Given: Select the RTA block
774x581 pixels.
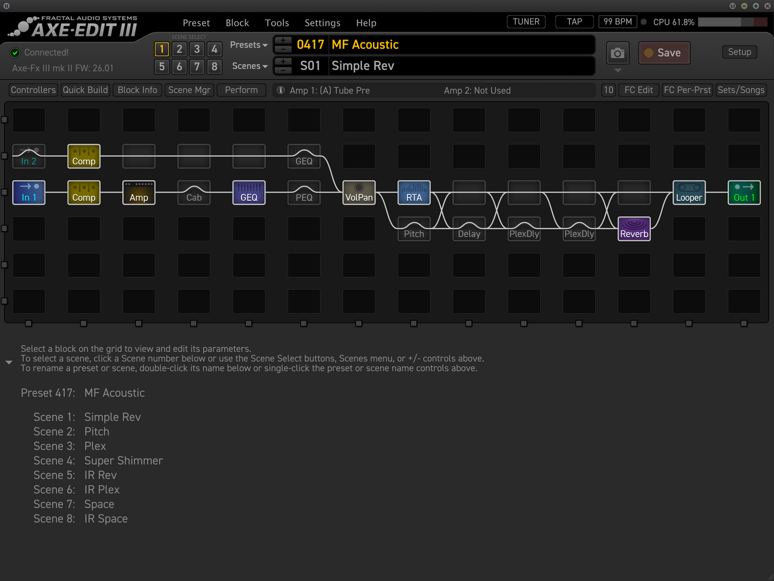Looking at the screenshot, I should pyautogui.click(x=414, y=193).
